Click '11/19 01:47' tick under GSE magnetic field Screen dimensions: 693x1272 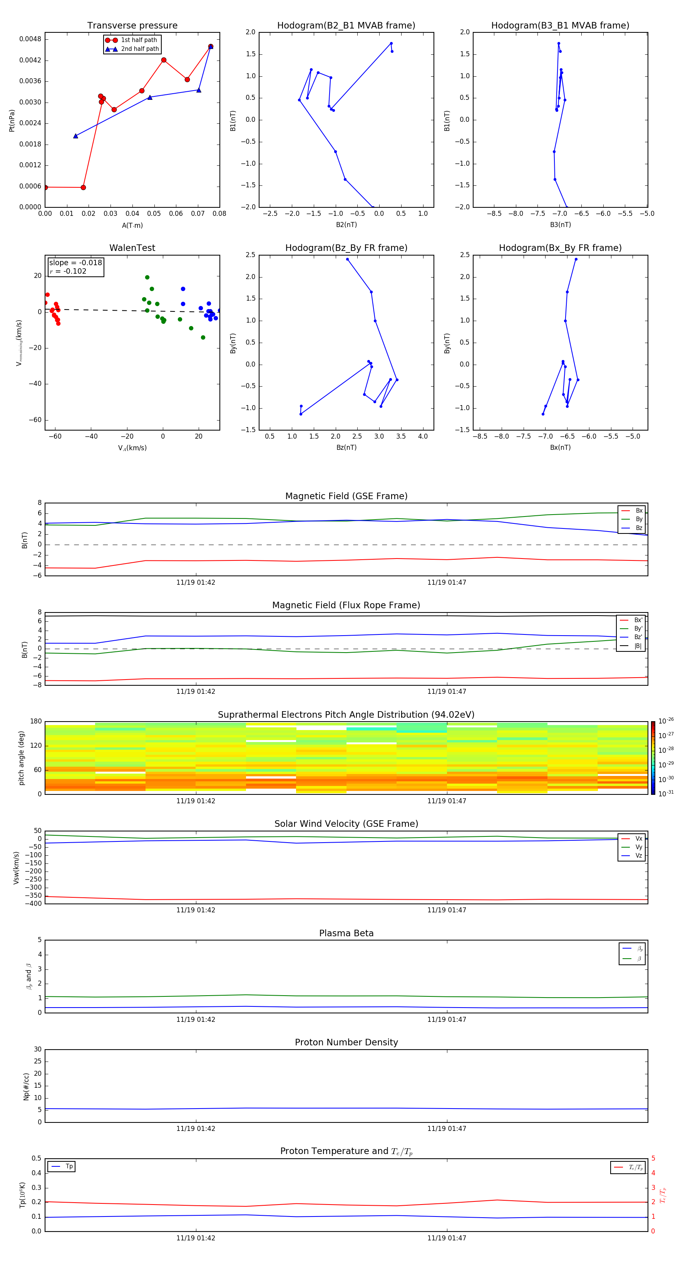[447, 583]
